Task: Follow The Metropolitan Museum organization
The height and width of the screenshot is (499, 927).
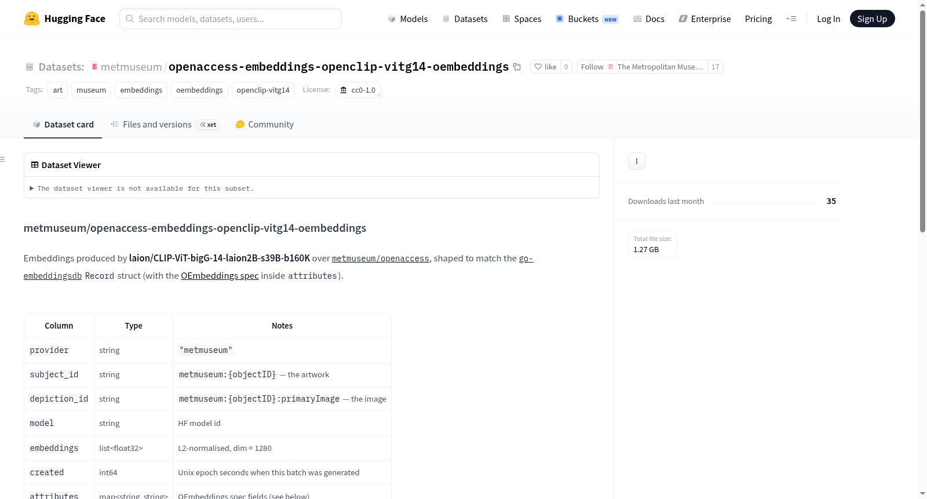Action: 642,67
